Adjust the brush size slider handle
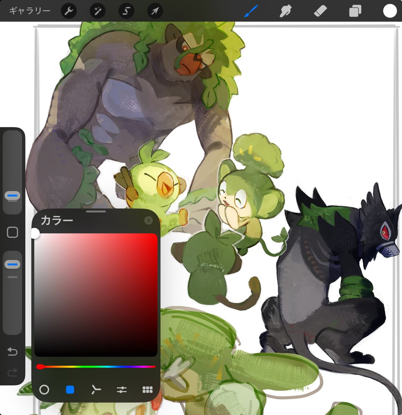The image size is (402, 415). tap(12, 195)
